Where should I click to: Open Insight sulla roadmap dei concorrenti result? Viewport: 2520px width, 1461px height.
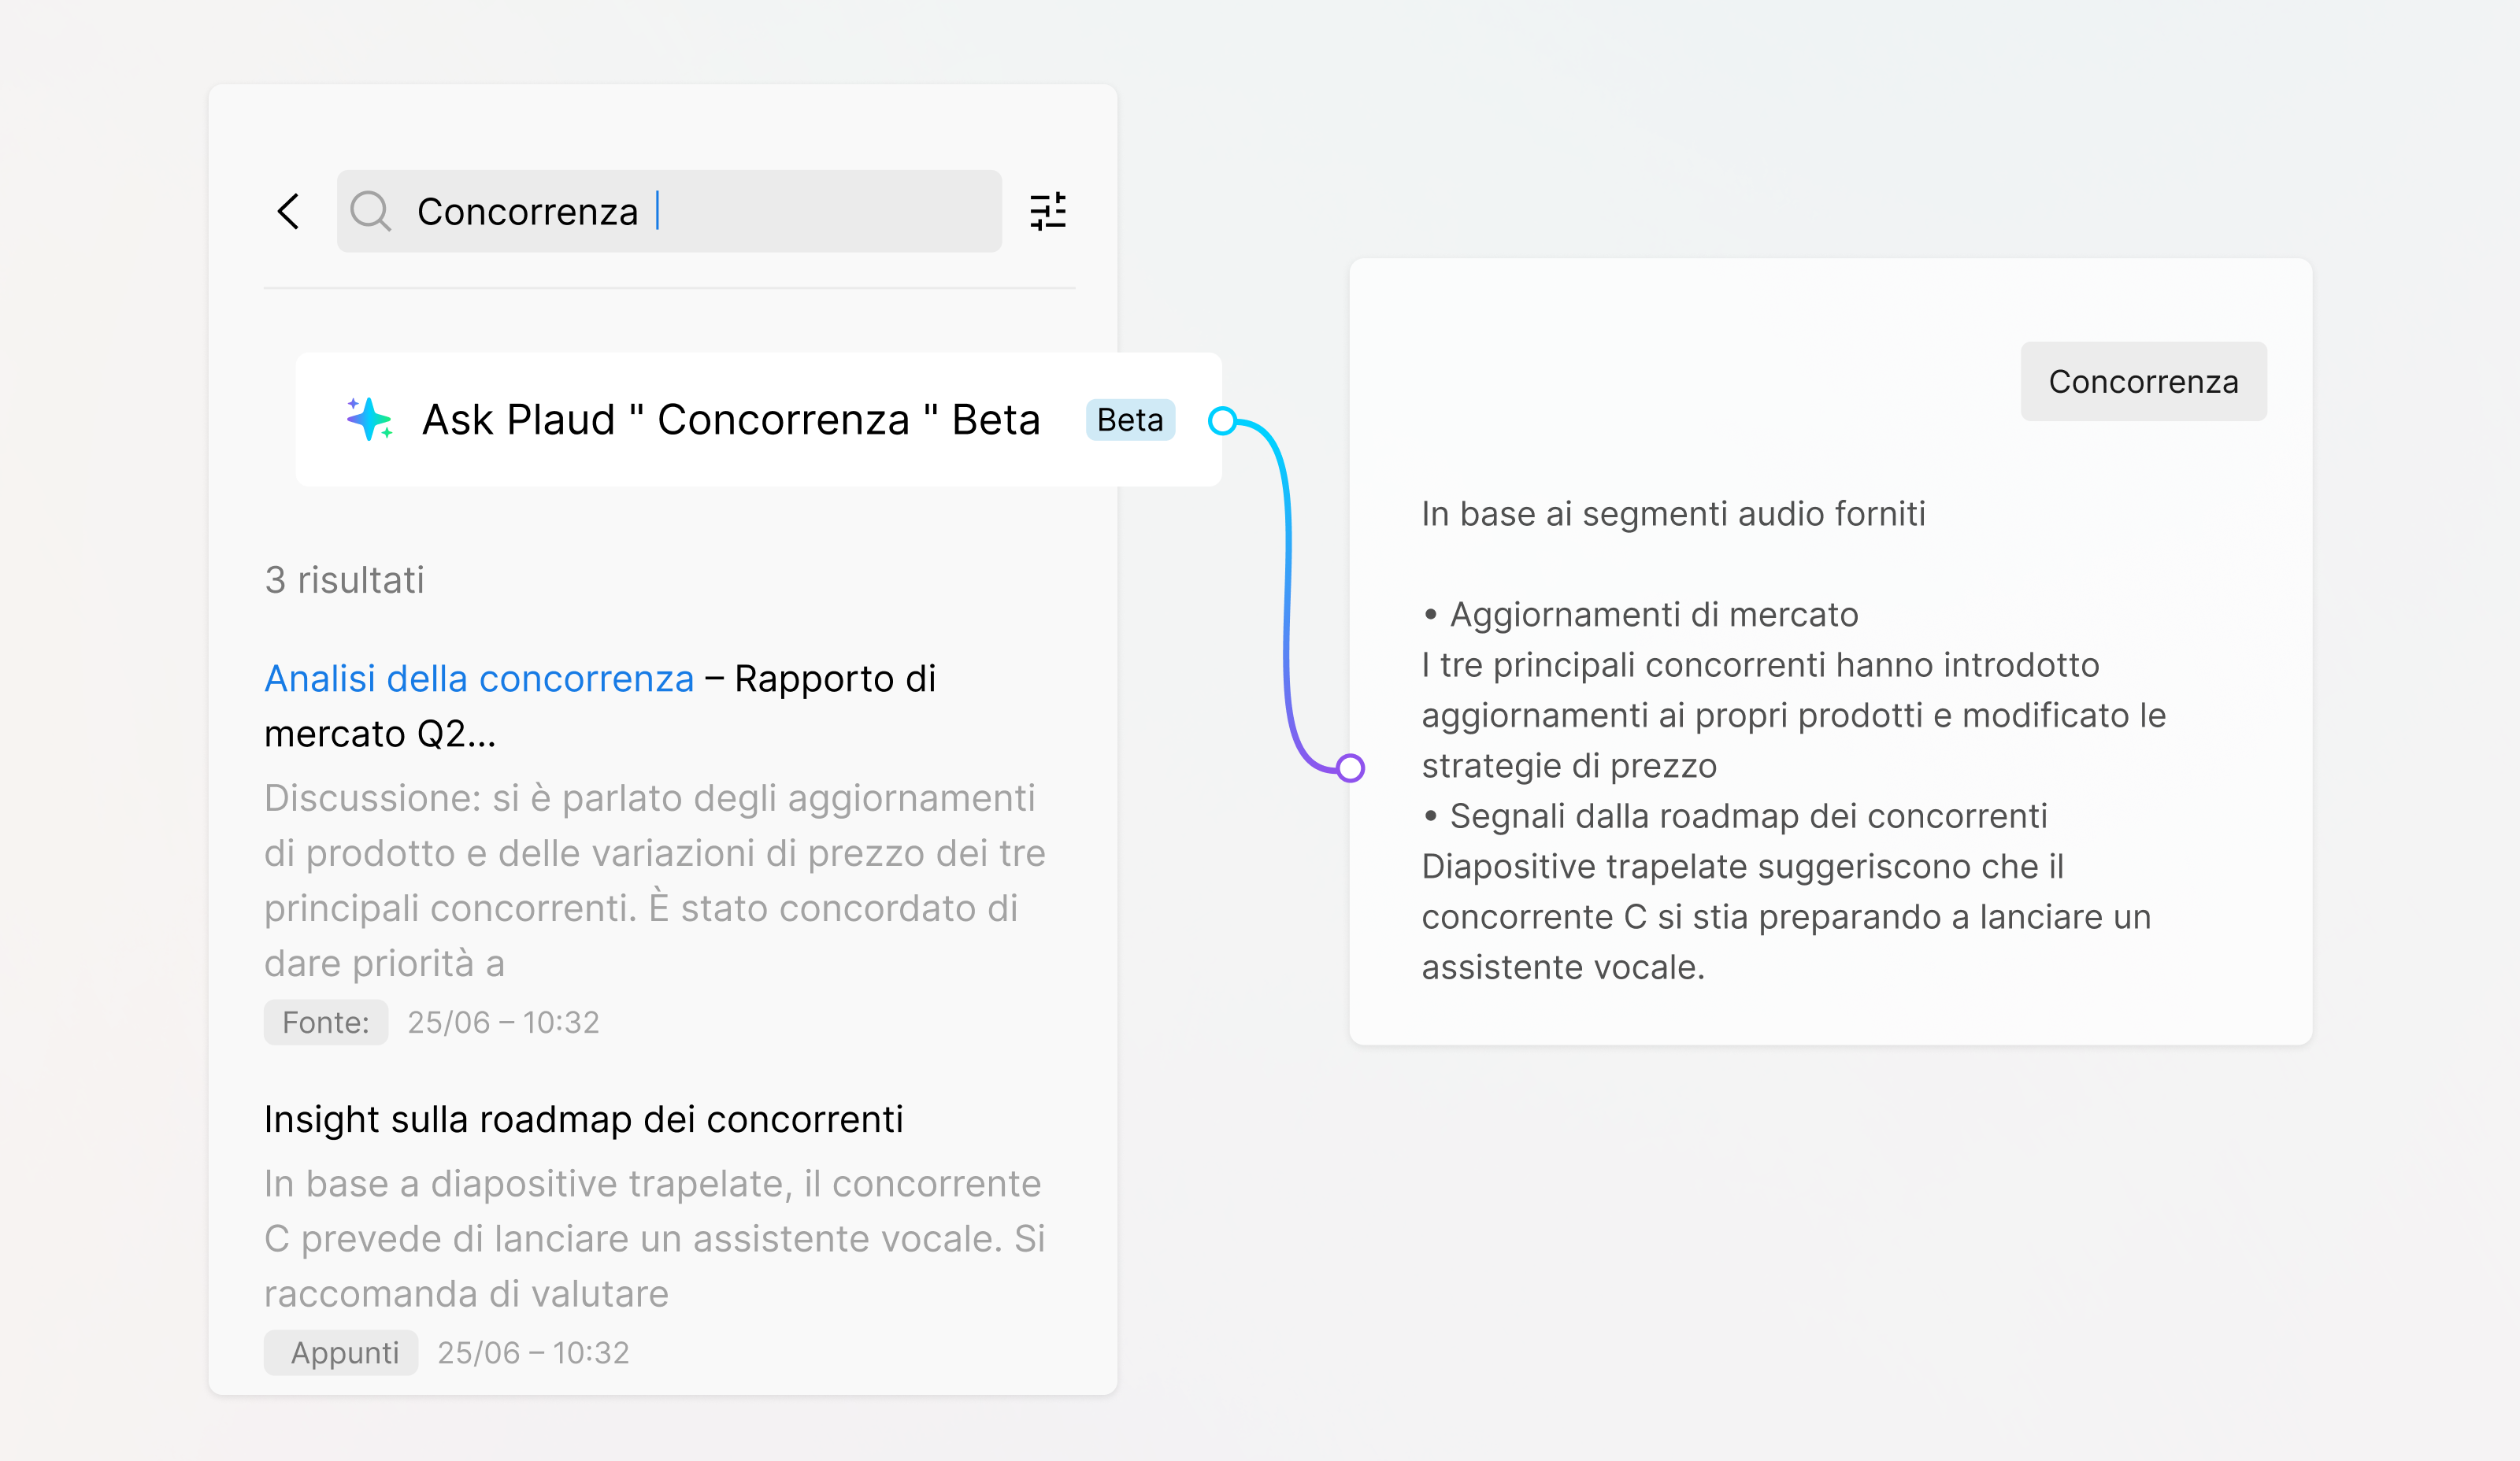tap(583, 1119)
